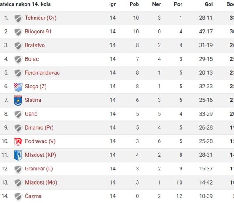Open the Mladost (Mo) team link
Screen dimensions: 234x203
(x=41, y=182)
